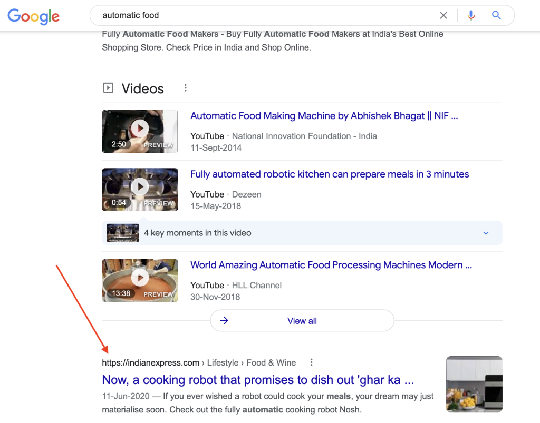This screenshot has width=540, height=423.
Task: Open Automatic Food Making Machine video link
Action: coord(324,116)
